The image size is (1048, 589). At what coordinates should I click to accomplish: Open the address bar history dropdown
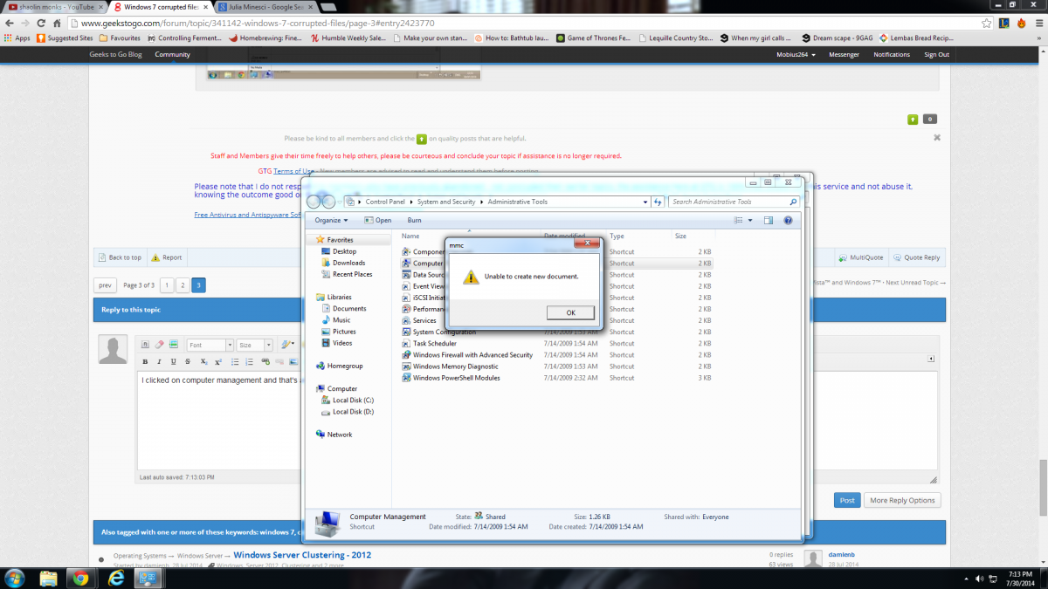[645, 202]
